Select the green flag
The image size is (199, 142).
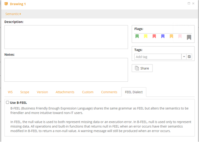(x=137, y=36)
